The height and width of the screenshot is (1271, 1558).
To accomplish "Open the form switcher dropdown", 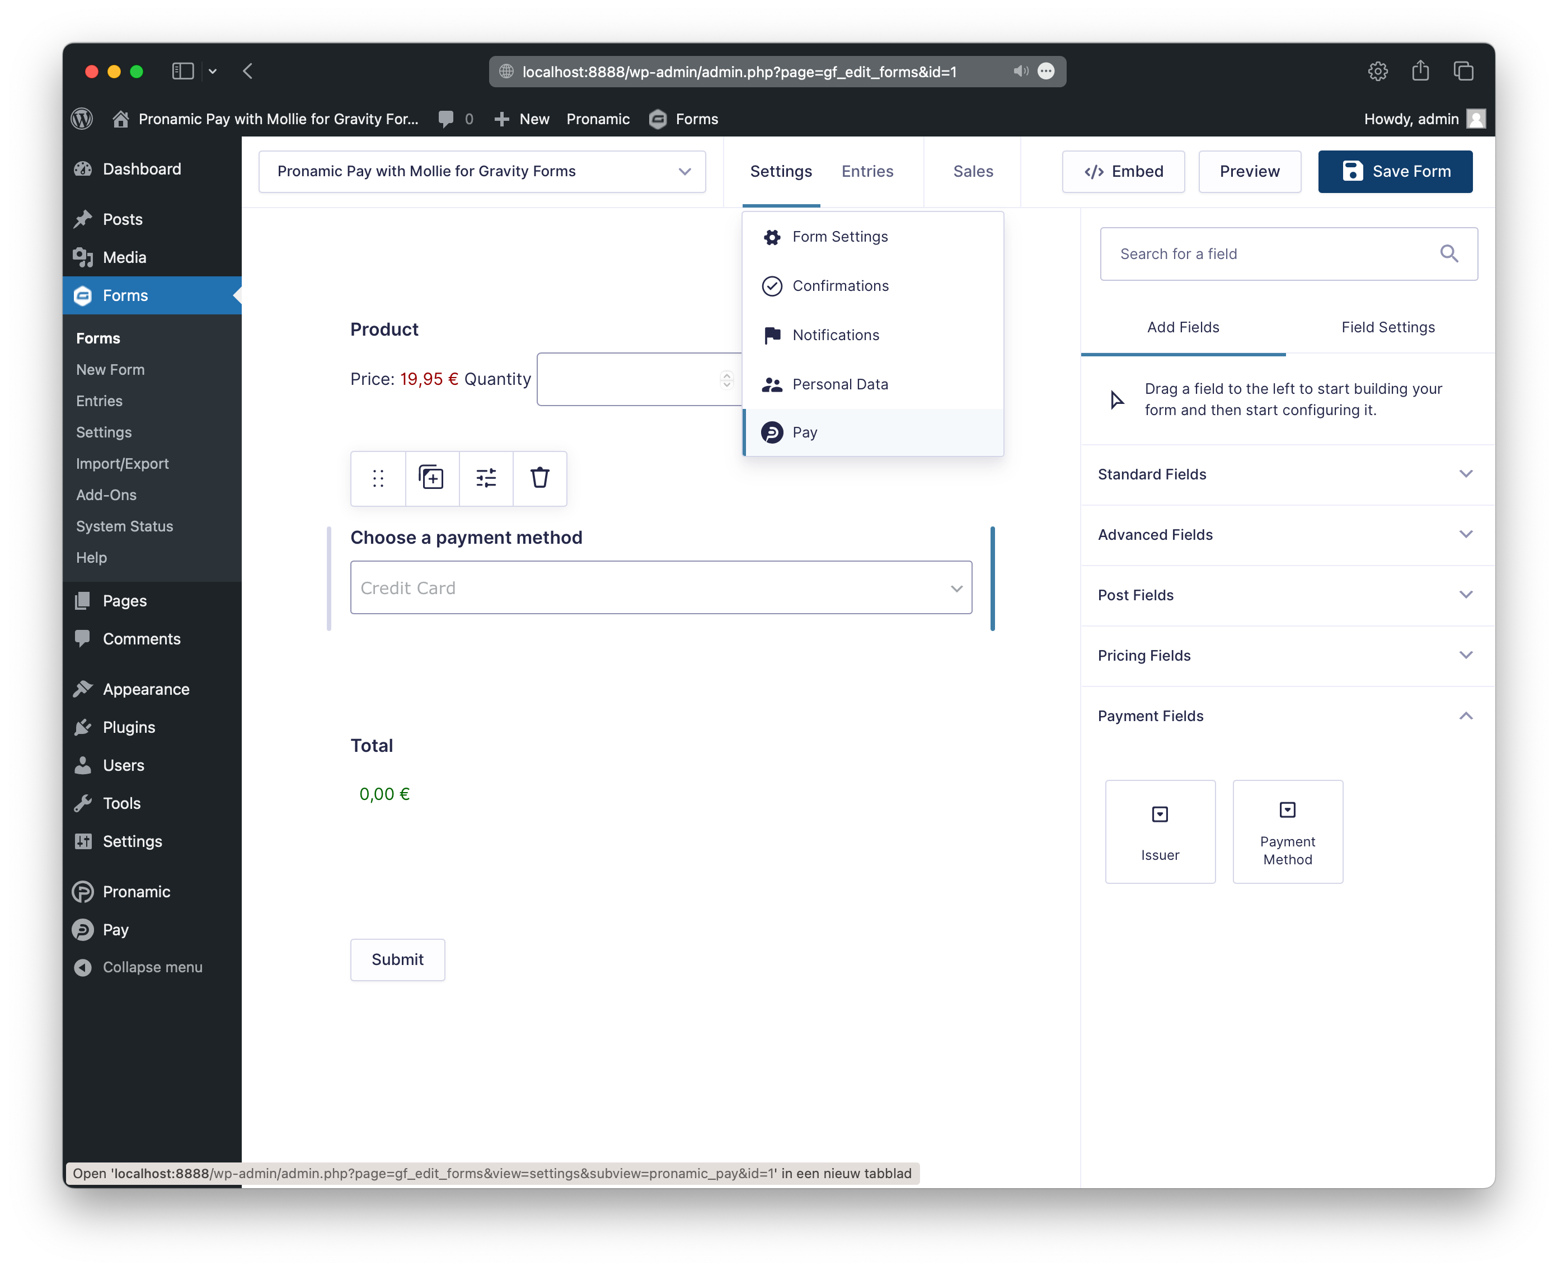I will click(482, 171).
